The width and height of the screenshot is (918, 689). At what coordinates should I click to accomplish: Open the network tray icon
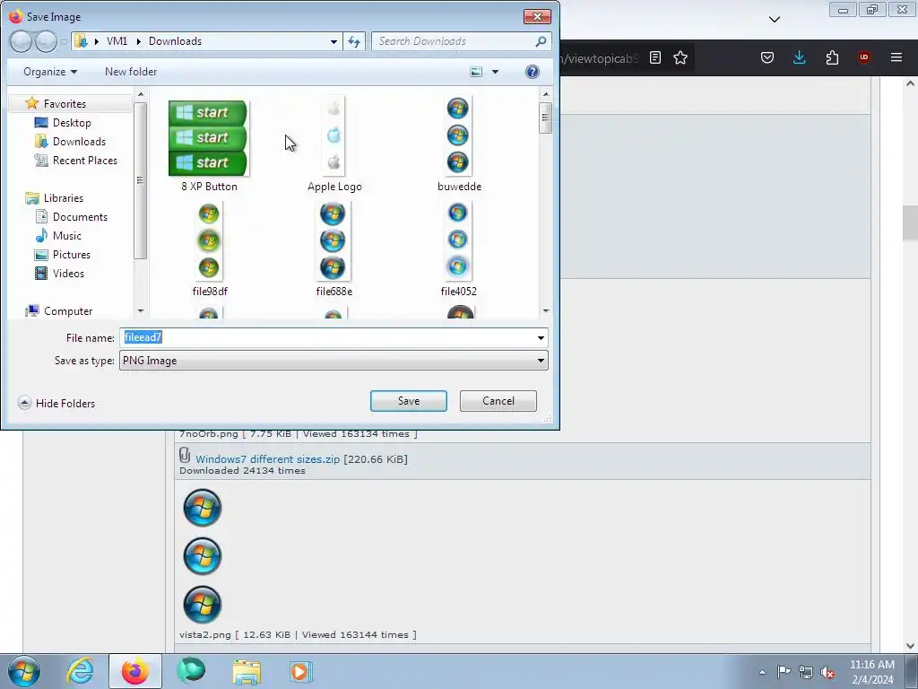pyautogui.click(x=806, y=672)
